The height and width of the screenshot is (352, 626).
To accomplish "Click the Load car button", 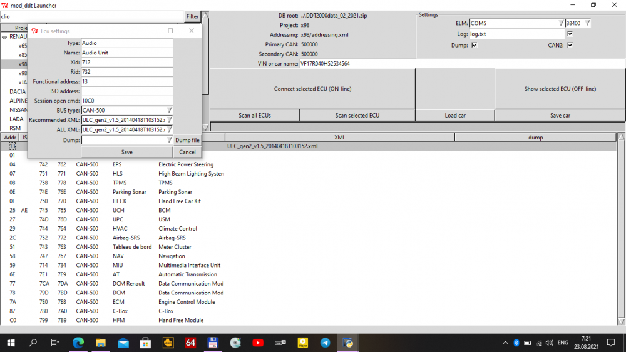I will [x=455, y=115].
